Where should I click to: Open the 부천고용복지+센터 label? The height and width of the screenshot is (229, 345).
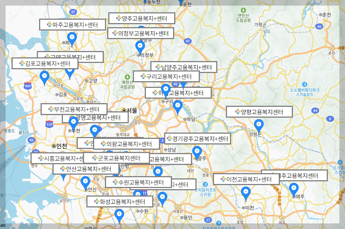click(x=74, y=109)
